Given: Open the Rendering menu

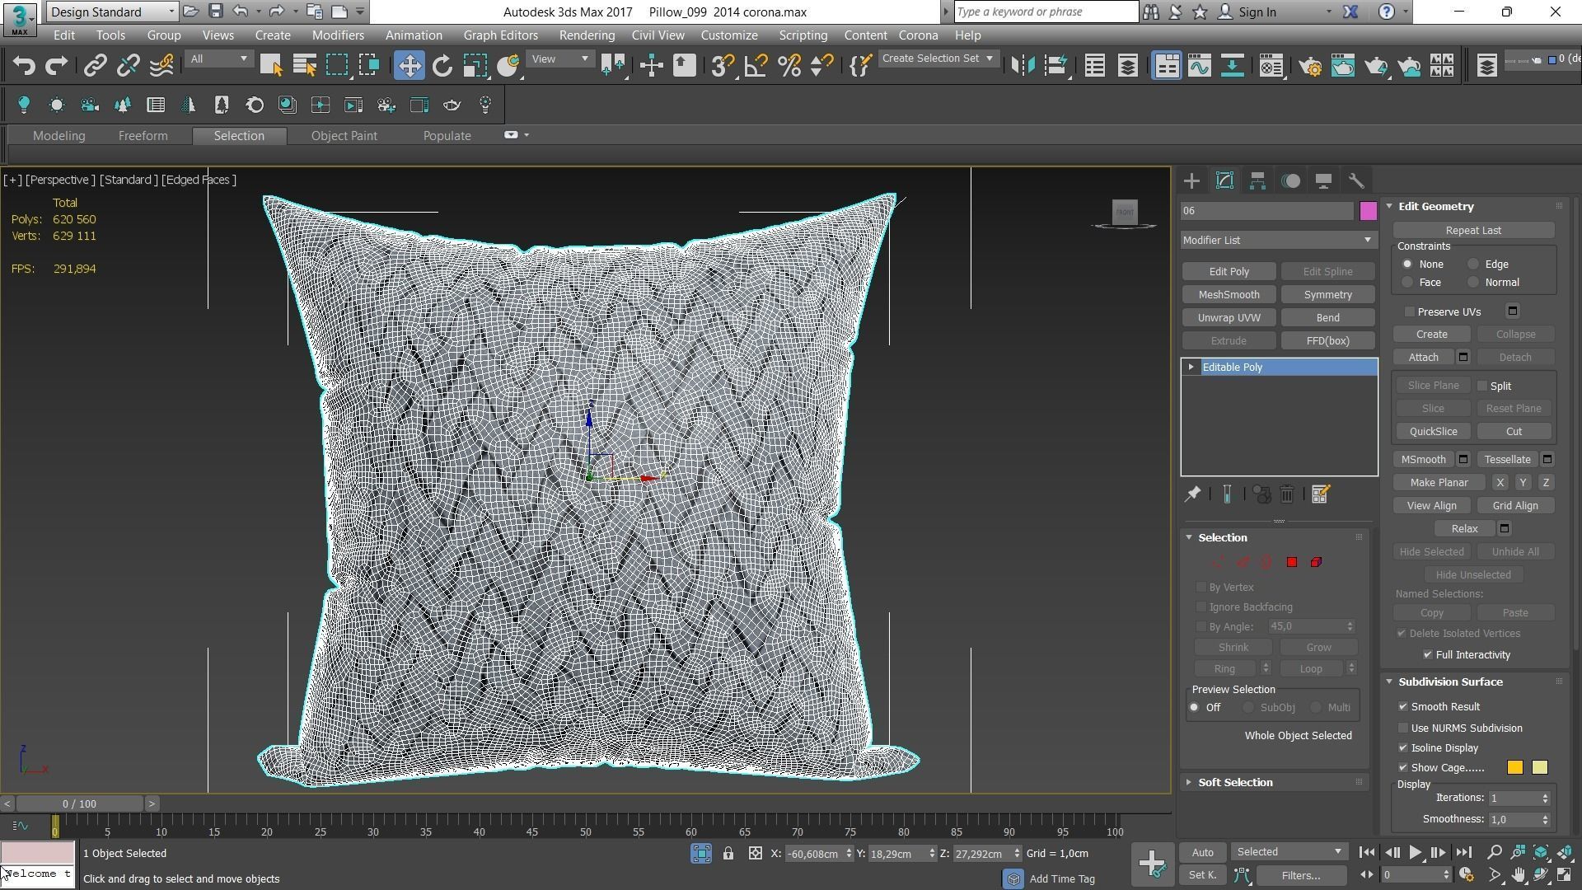Looking at the screenshot, I should click(587, 35).
